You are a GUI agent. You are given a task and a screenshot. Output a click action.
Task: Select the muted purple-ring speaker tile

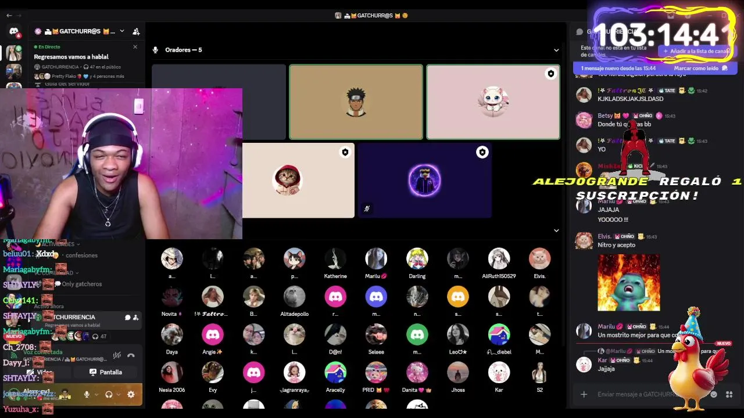(424, 181)
